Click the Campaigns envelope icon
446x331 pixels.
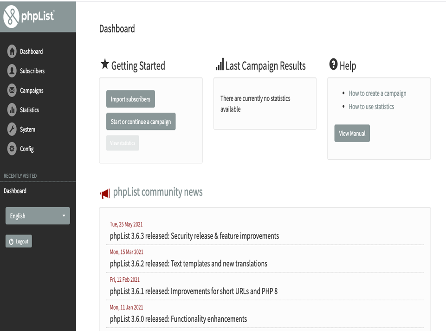[x=12, y=91]
